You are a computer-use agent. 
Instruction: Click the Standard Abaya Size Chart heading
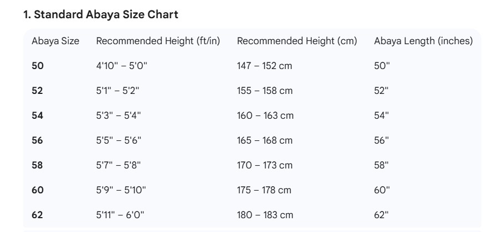point(100,15)
